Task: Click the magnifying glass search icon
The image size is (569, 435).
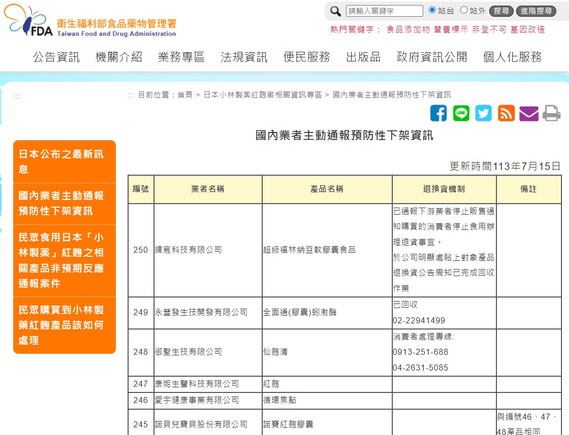Action: [x=335, y=11]
